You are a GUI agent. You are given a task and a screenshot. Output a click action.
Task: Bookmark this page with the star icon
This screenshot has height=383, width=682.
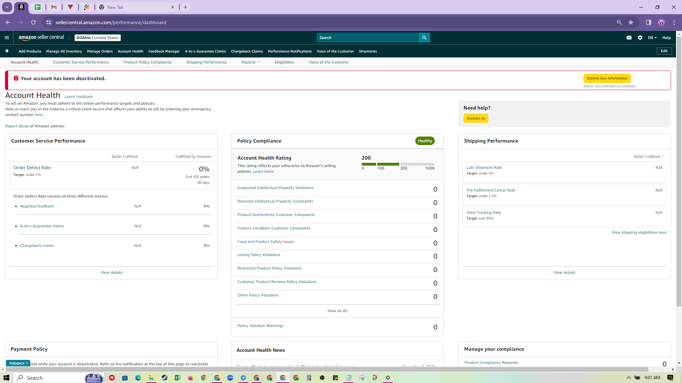631,22
